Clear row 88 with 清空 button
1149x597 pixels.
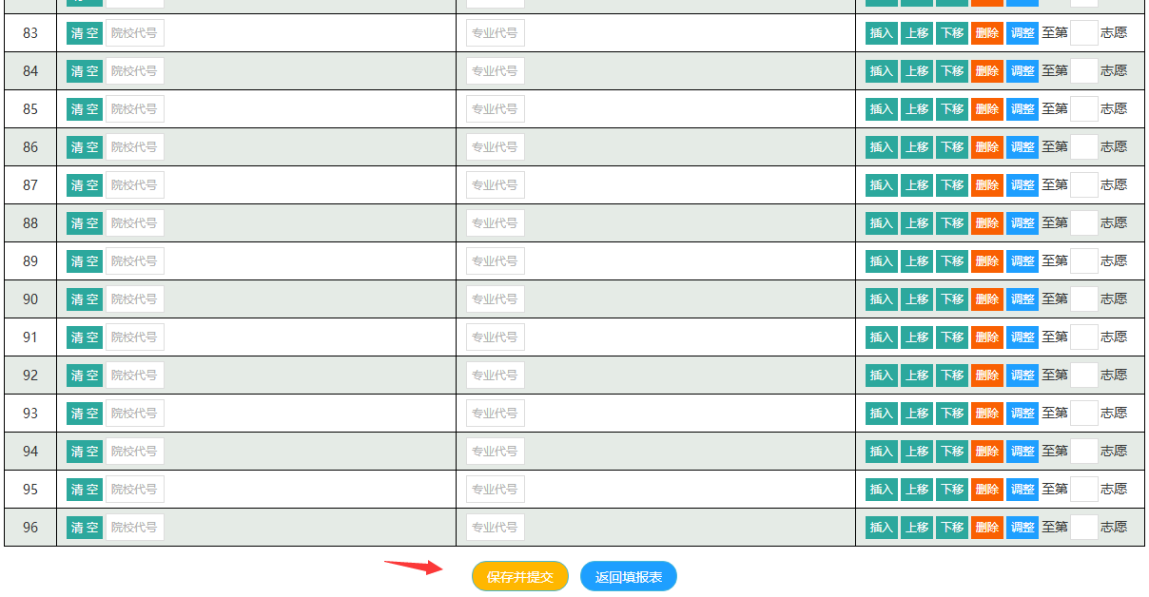(x=85, y=223)
